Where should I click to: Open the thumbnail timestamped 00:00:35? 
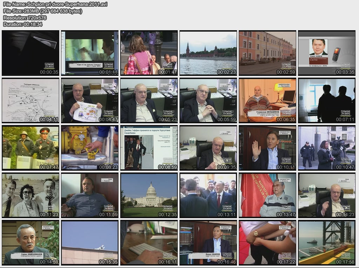(x=31, y=53)
